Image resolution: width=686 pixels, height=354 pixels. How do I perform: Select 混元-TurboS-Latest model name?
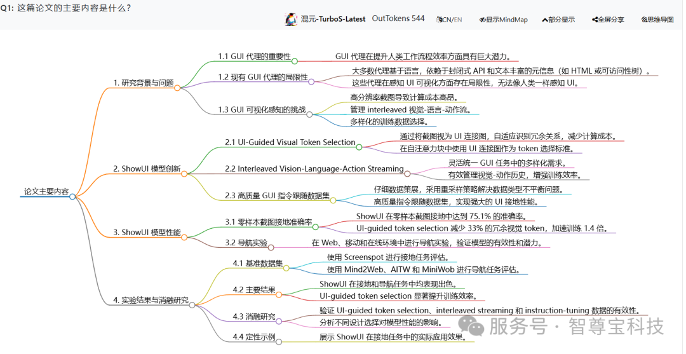point(333,19)
